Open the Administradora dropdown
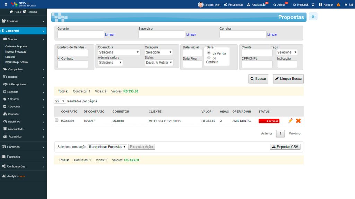The height and width of the screenshot is (199, 355). click(x=111, y=63)
